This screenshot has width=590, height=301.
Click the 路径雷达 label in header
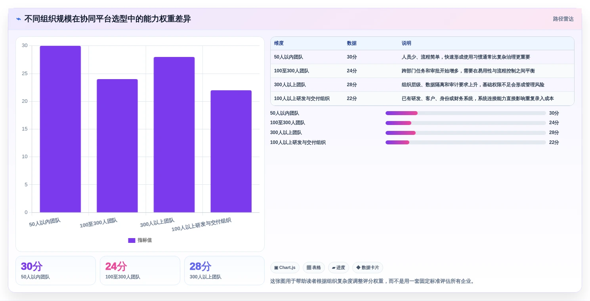point(563,19)
